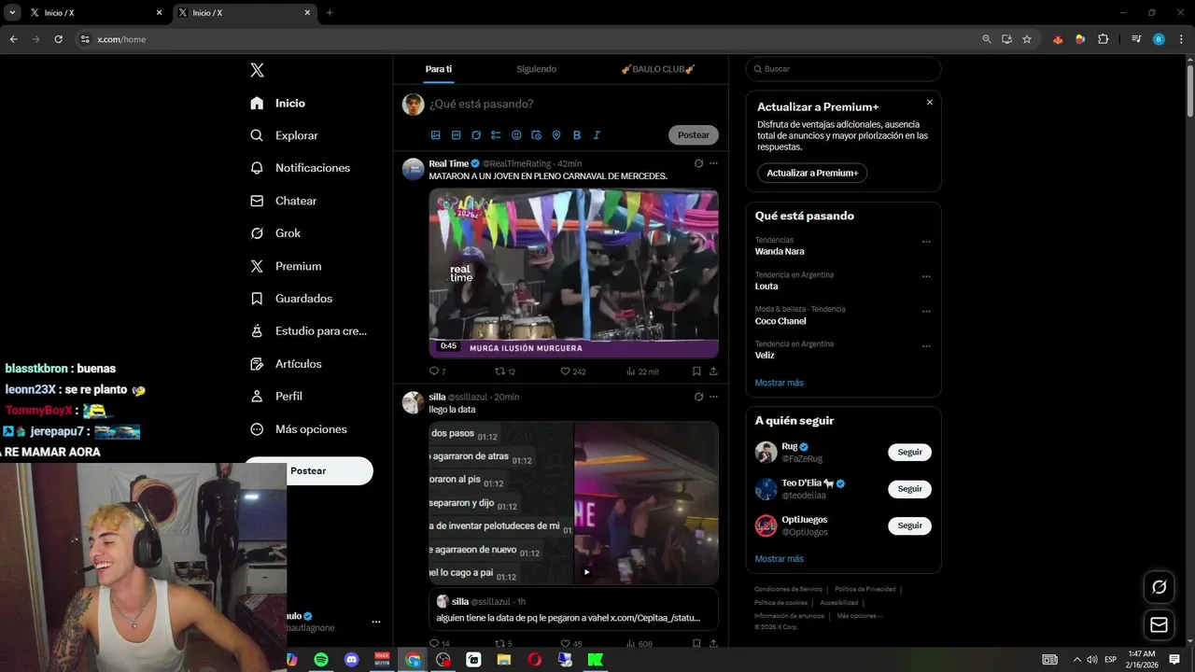Viewport: 1195px width, 672px height.
Task: Open account menu three dots
Action: pyautogui.click(x=375, y=622)
